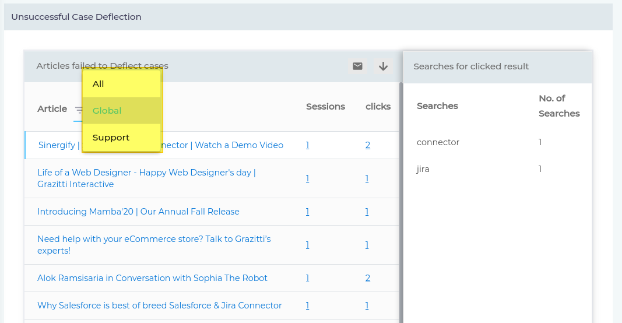Click the 'clicks' column header
Image resolution: width=622 pixels, height=323 pixels.
point(378,107)
